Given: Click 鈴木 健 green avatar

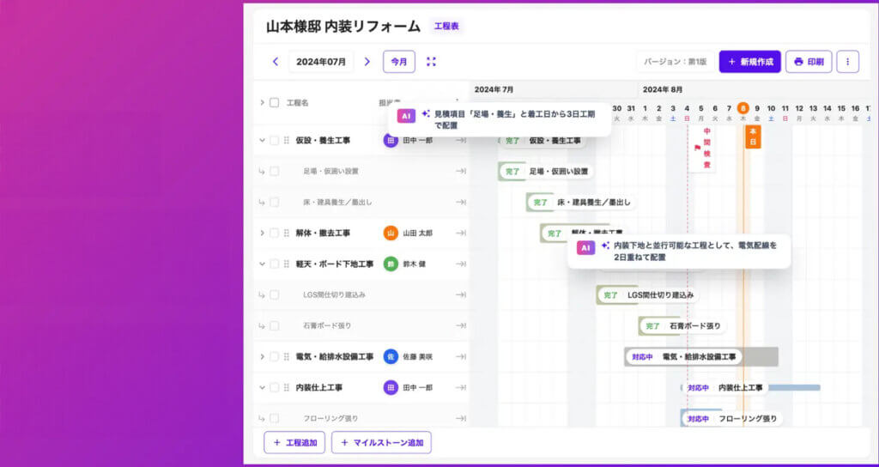Looking at the screenshot, I should (x=391, y=264).
